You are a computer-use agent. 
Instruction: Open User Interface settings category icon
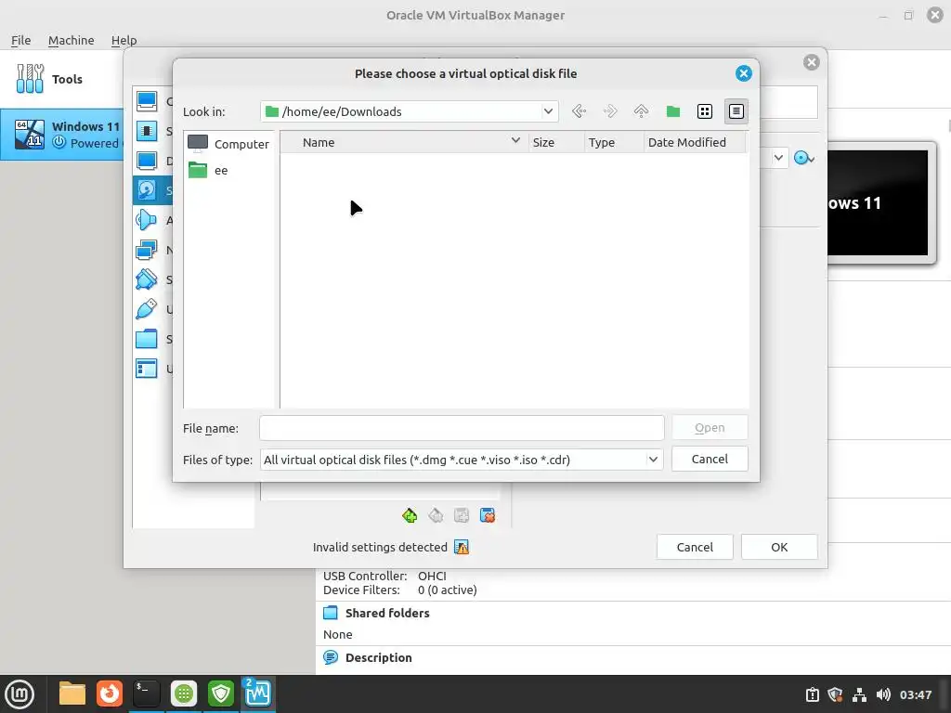click(147, 368)
